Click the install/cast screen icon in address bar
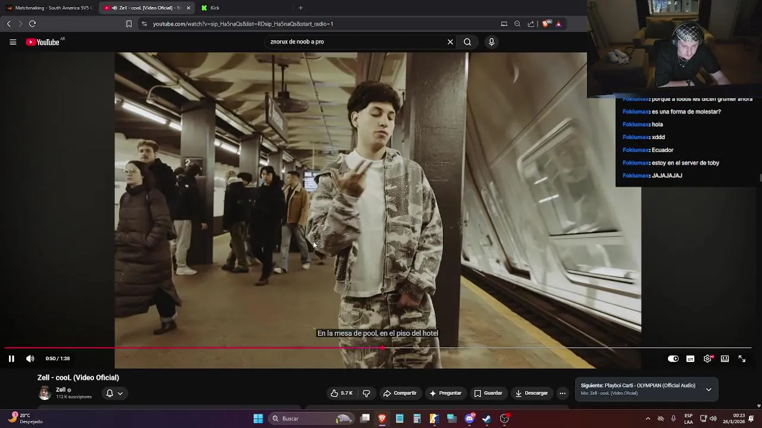The width and height of the screenshot is (762, 428). click(x=504, y=24)
